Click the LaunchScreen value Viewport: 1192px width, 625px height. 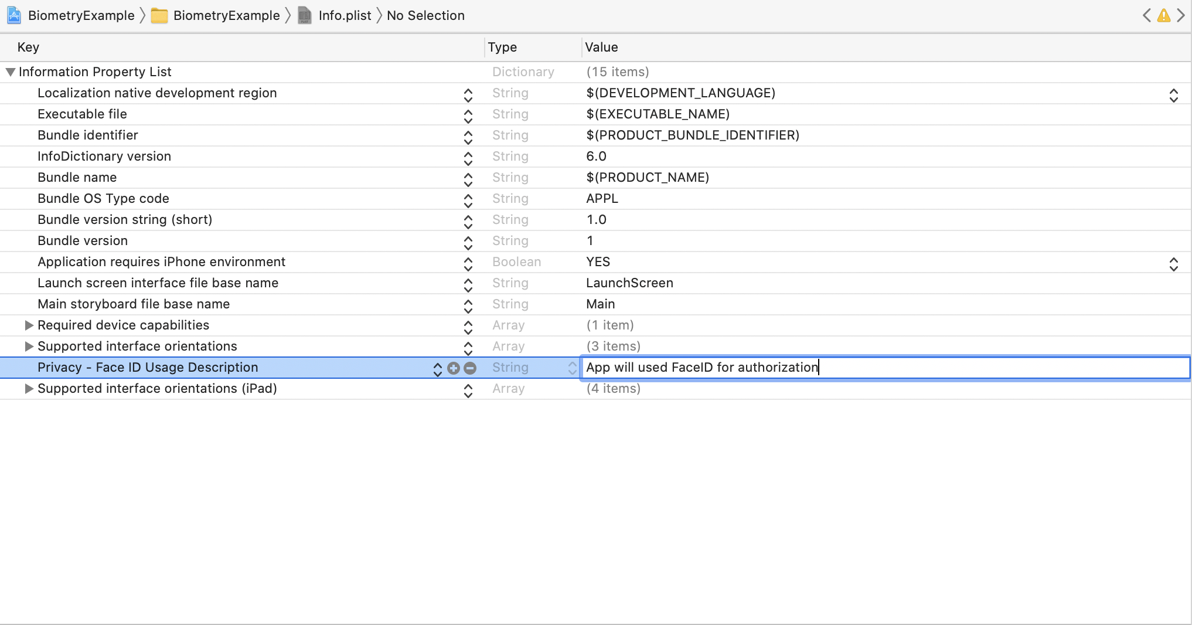(x=629, y=283)
